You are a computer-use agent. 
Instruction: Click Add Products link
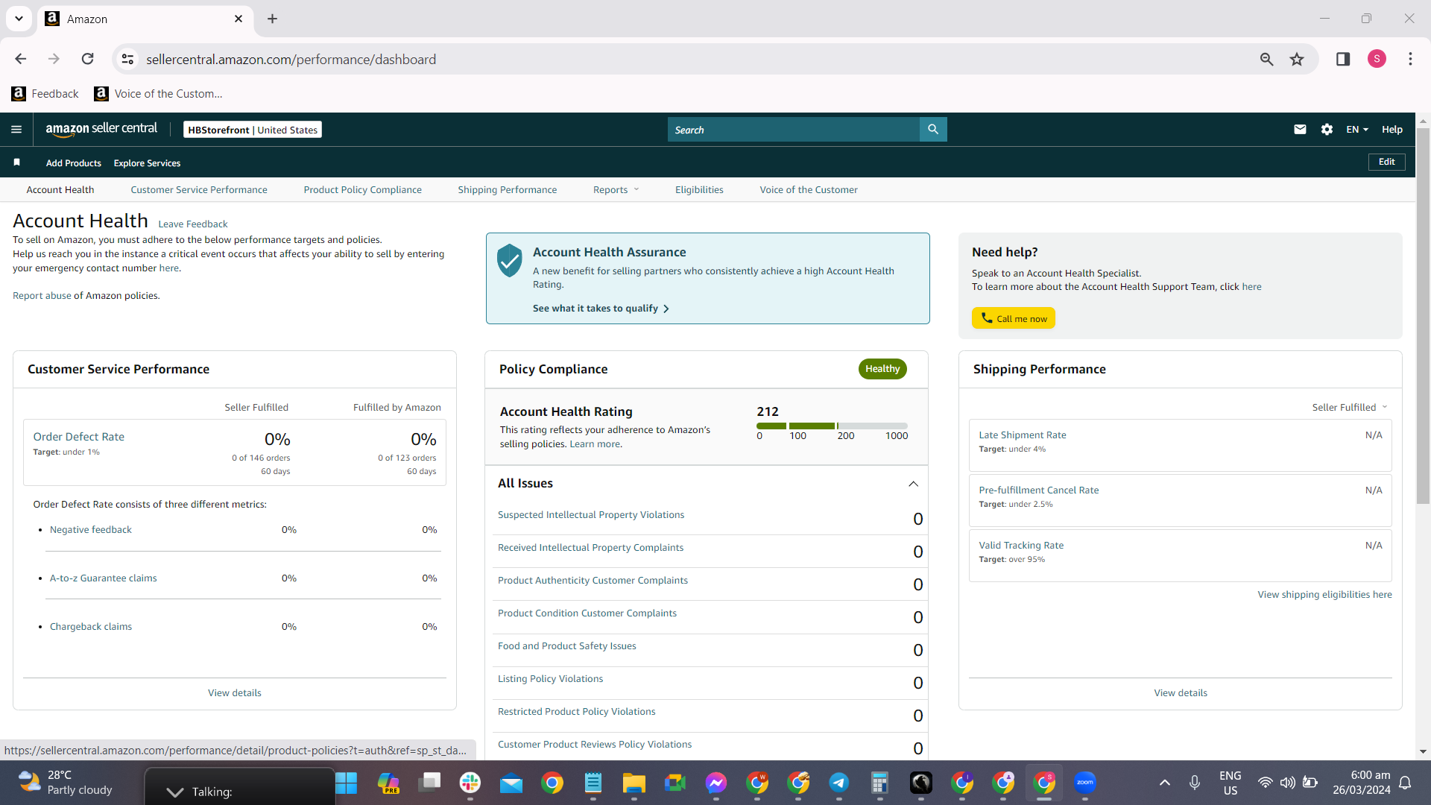[x=74, y=163]
